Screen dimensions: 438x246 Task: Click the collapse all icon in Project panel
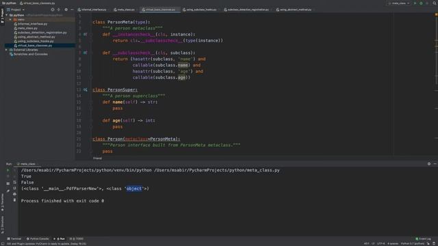tap(59, 10)
